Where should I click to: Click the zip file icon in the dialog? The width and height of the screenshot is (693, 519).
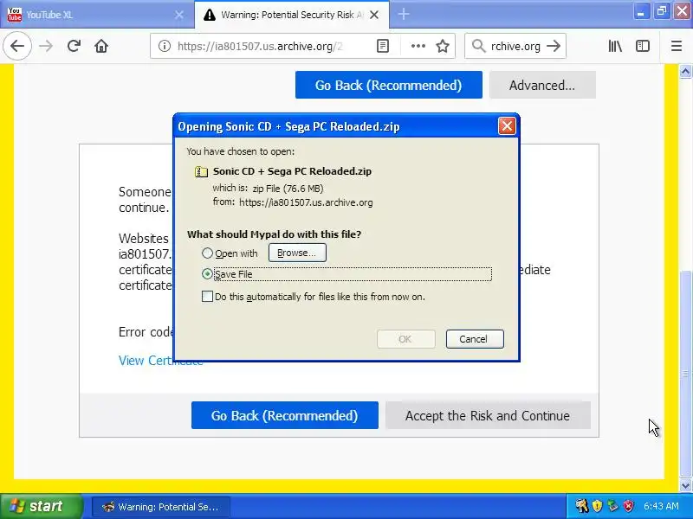point(201,171)
